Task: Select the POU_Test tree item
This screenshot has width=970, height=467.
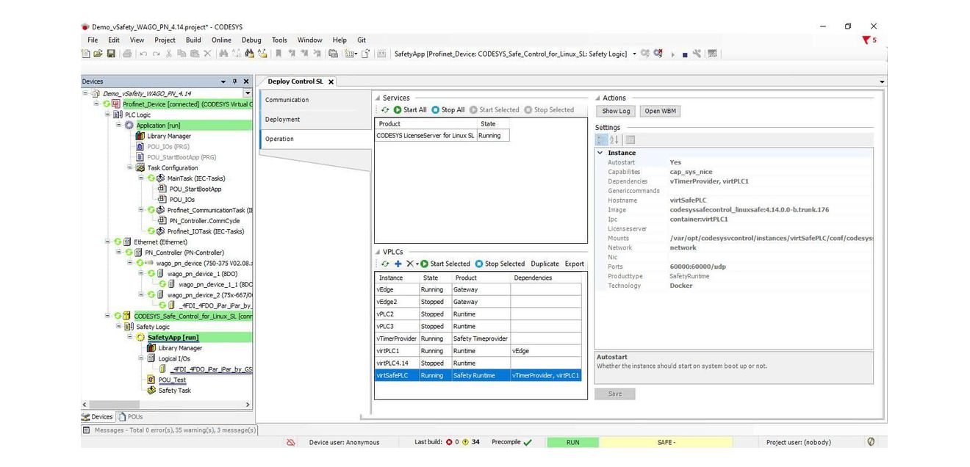Action: click(173, 380)
